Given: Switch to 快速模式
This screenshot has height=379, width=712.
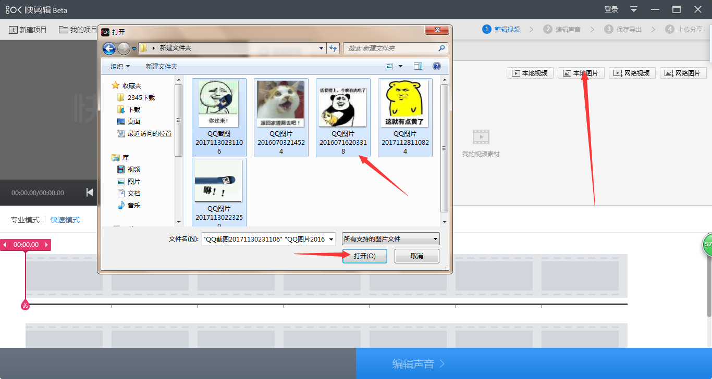Looking at the screenshot, I should tap(65, 220).
